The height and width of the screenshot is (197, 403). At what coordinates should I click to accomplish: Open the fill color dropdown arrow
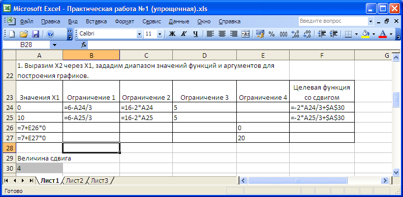coord(374,34)
